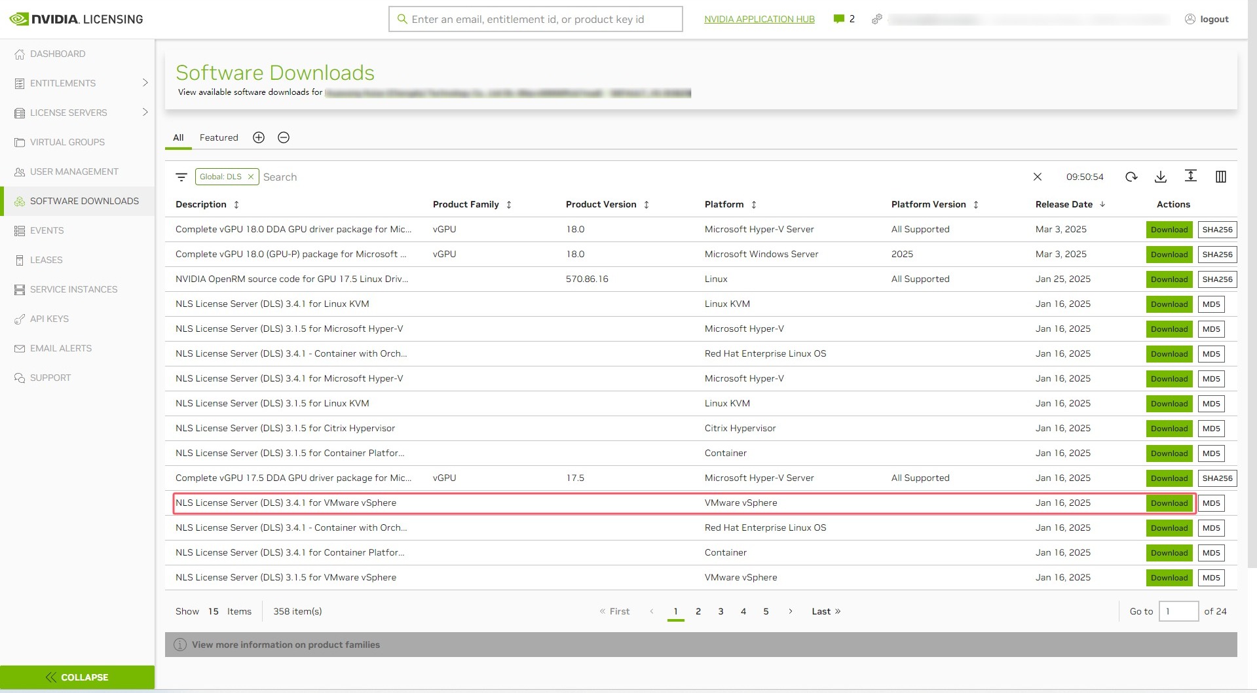Click the filter list icon beside Search
This screenshot has width=1257, height=693.
181,177
